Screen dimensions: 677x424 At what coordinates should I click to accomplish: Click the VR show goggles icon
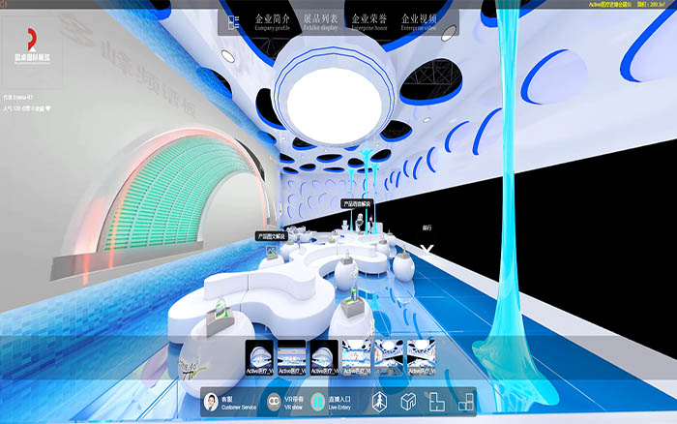(274, 402)
